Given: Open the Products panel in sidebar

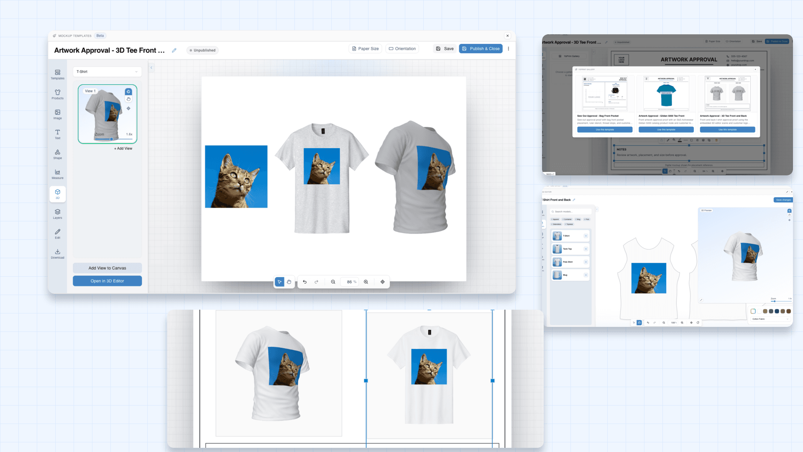Looking at the screenshot, I should [x=57, y=95].
